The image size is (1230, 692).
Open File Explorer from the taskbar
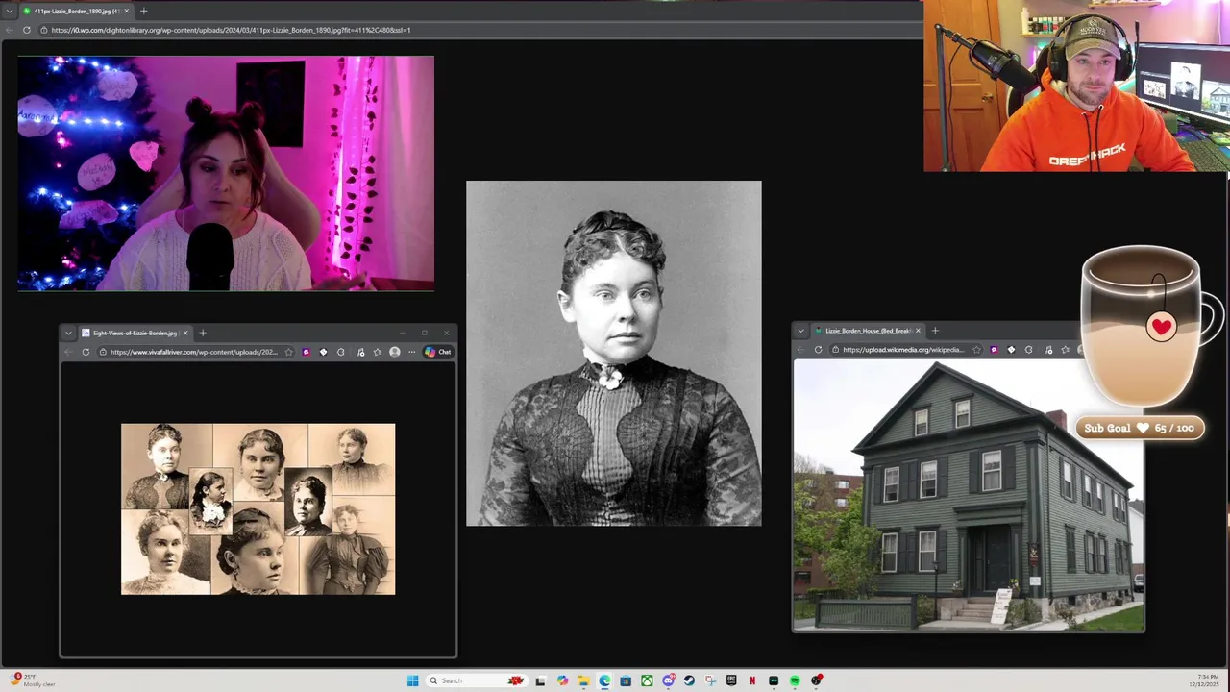click(583, 680)
